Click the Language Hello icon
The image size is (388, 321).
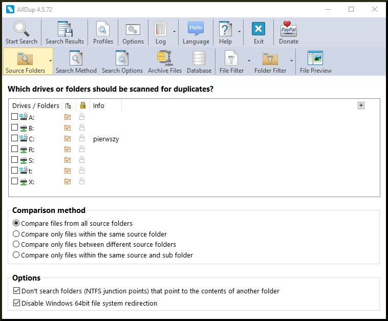tap(196, 29)
